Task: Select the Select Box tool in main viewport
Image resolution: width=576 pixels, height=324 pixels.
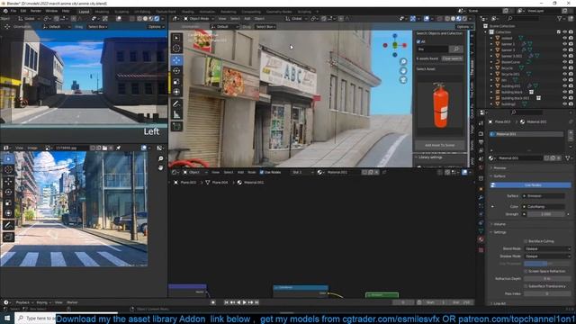Action: (176, 38)
